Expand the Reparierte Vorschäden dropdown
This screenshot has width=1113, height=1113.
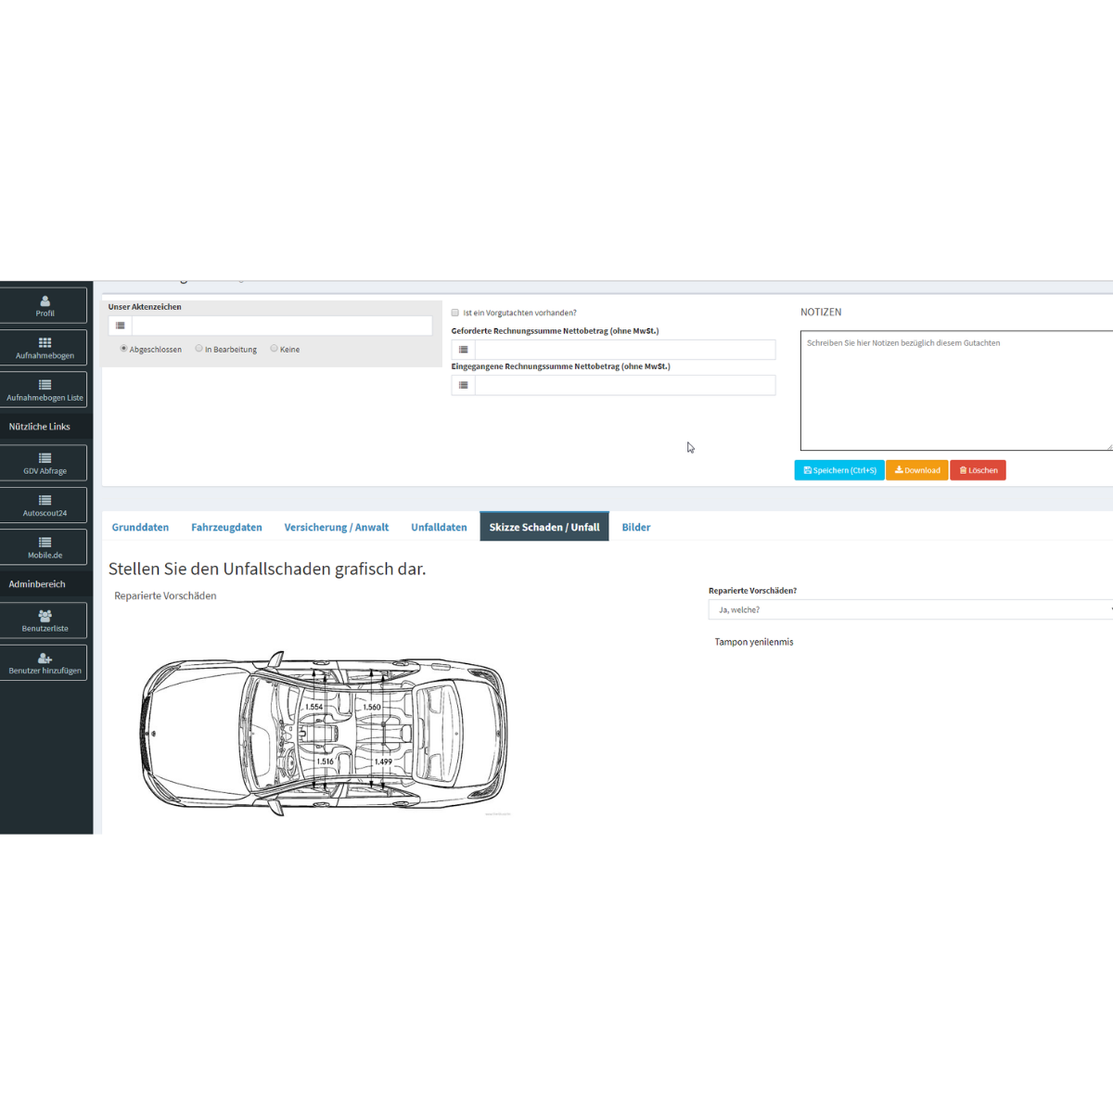(x=909, y=609)
